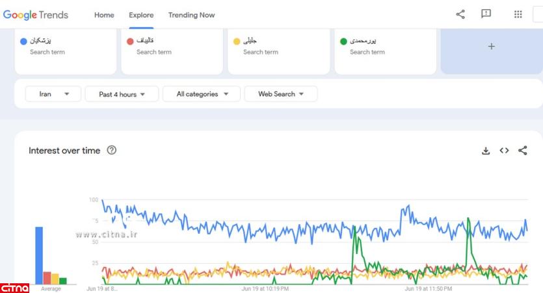Open the send feedback icon

486,14
